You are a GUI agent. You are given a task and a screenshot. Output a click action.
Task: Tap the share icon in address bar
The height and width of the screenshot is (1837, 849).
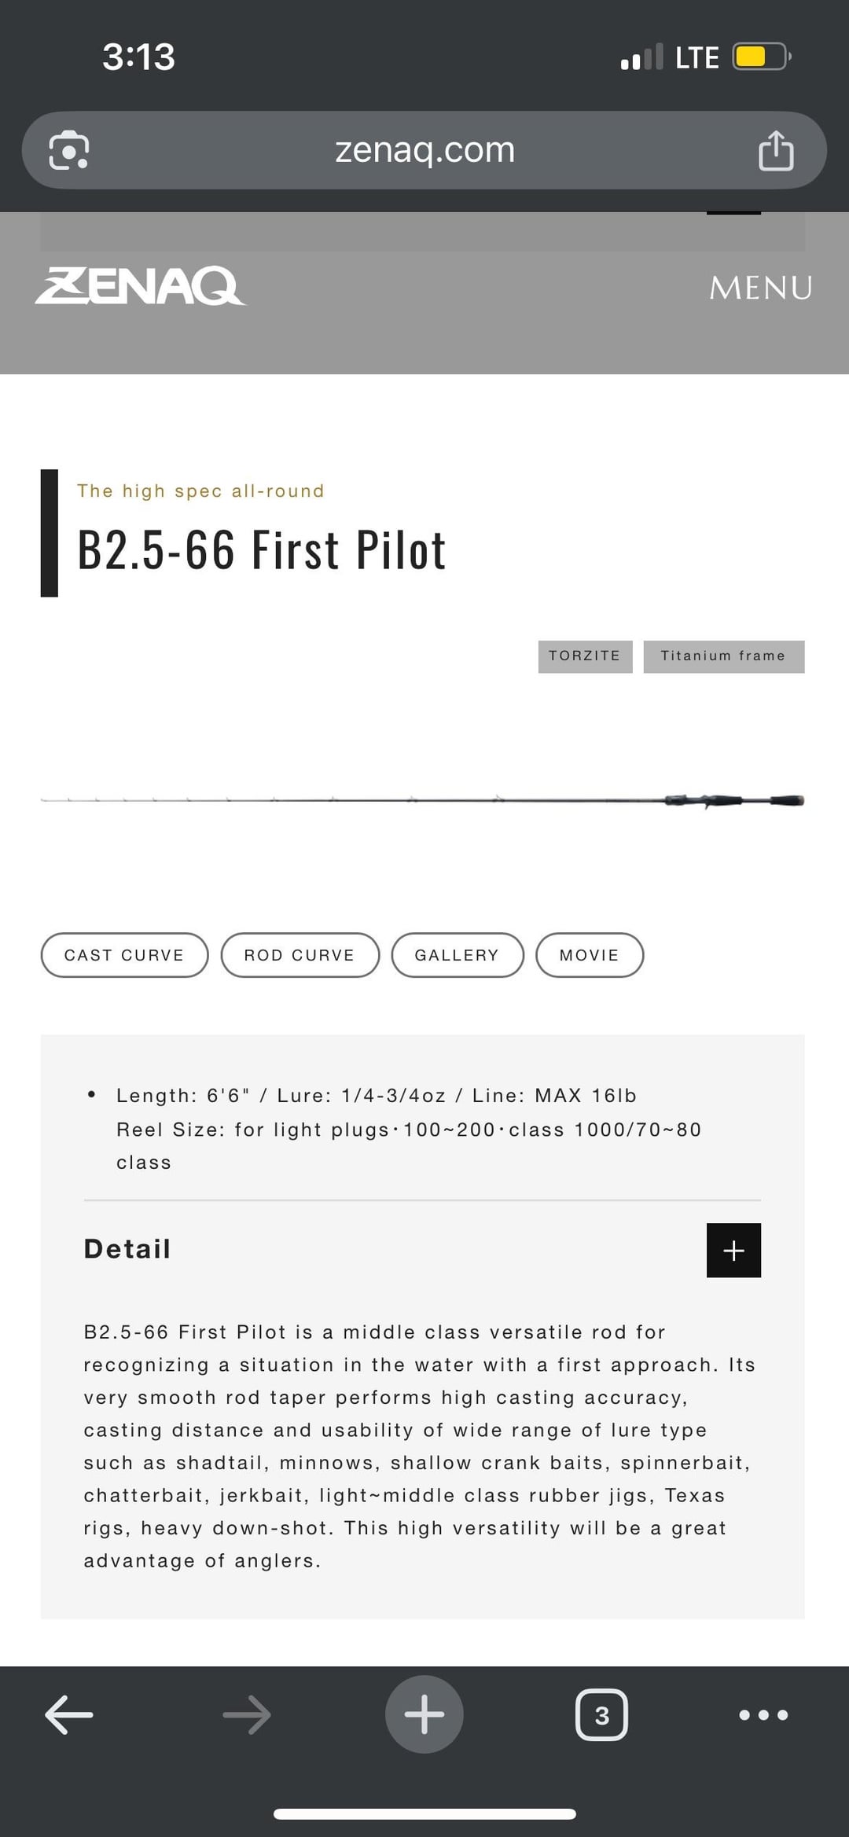point(776,150)
